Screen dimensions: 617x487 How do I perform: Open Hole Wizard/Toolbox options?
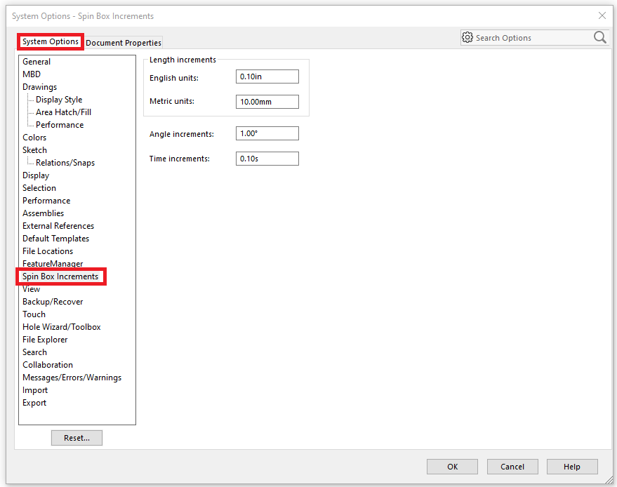click(x=61, y=327)
